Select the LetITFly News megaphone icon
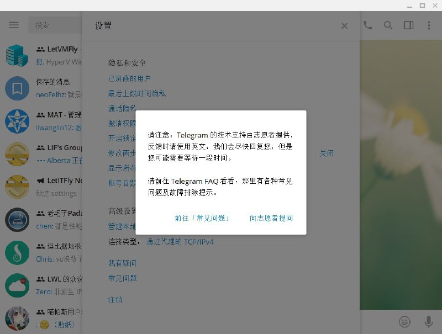This screenshot has height=334, width=442. pyautogui.click(x=40, y=181)
